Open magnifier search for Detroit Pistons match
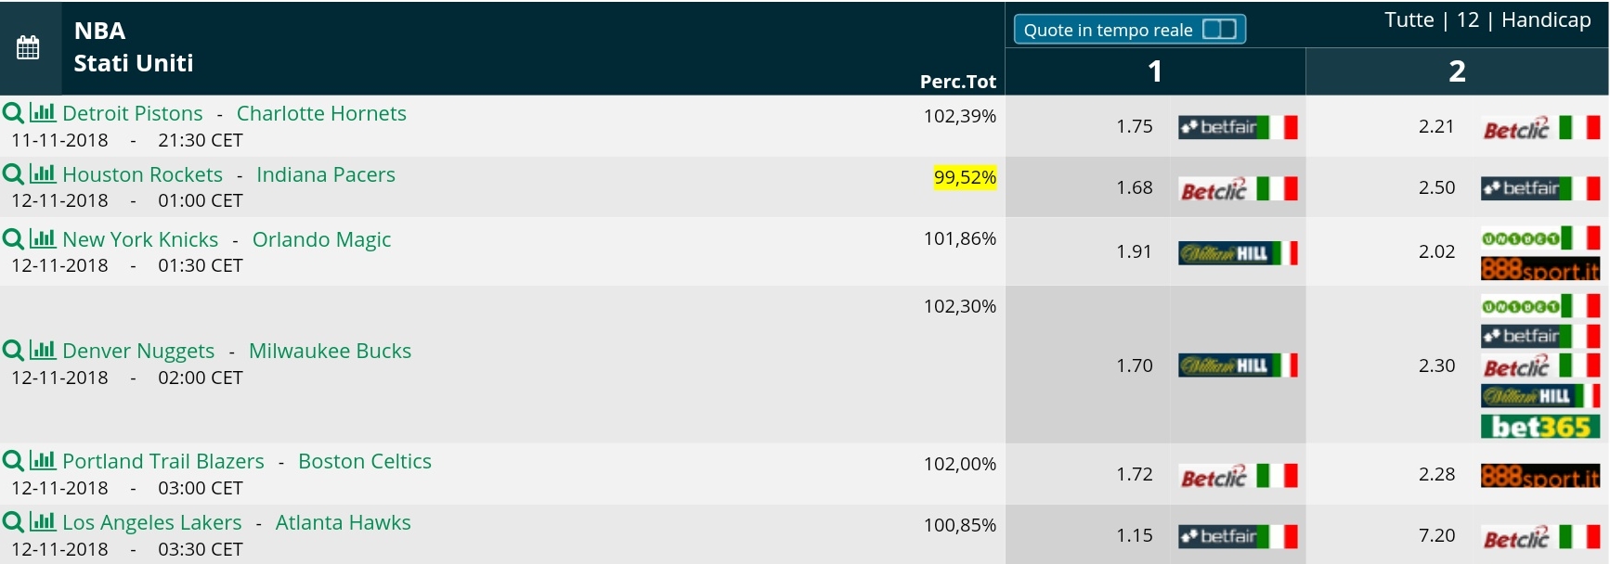The width and height of the screenshot is (1610, 564). [13, 113]
